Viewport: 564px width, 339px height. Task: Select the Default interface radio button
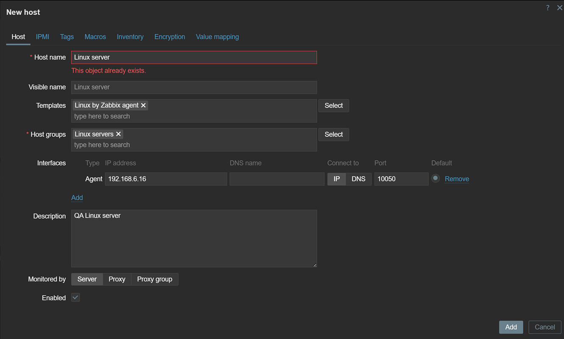point(435,178)
